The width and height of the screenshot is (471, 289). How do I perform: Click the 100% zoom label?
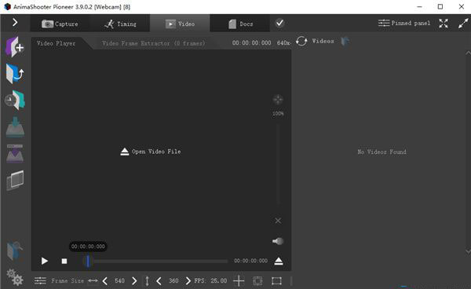[x=278, y=114]
